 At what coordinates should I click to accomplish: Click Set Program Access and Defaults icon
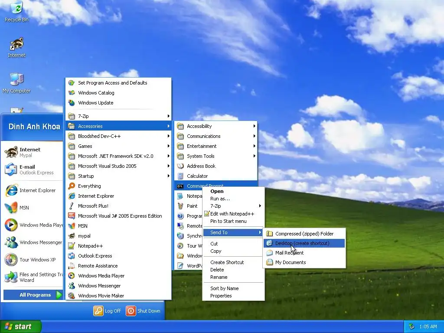coord(72,83)
